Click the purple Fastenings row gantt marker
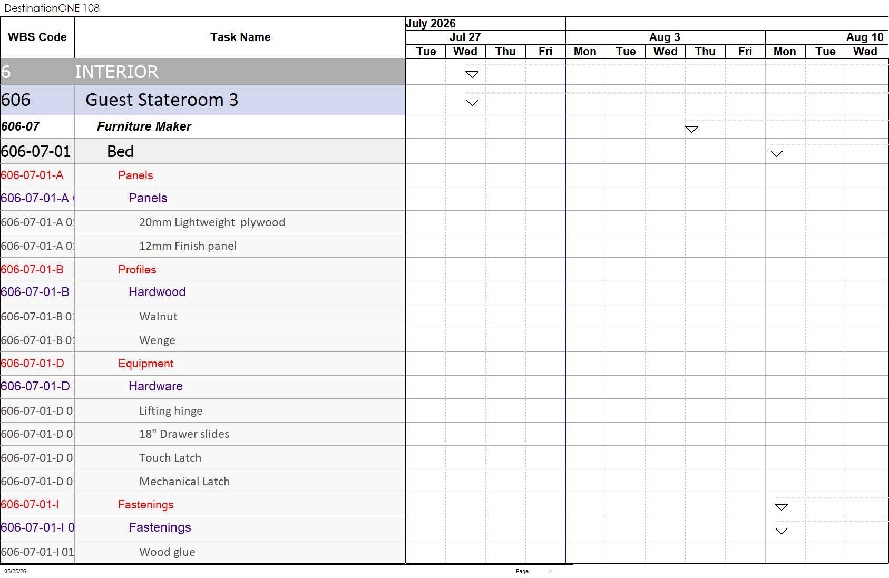The image size is (889, 578). click(781, 531)
